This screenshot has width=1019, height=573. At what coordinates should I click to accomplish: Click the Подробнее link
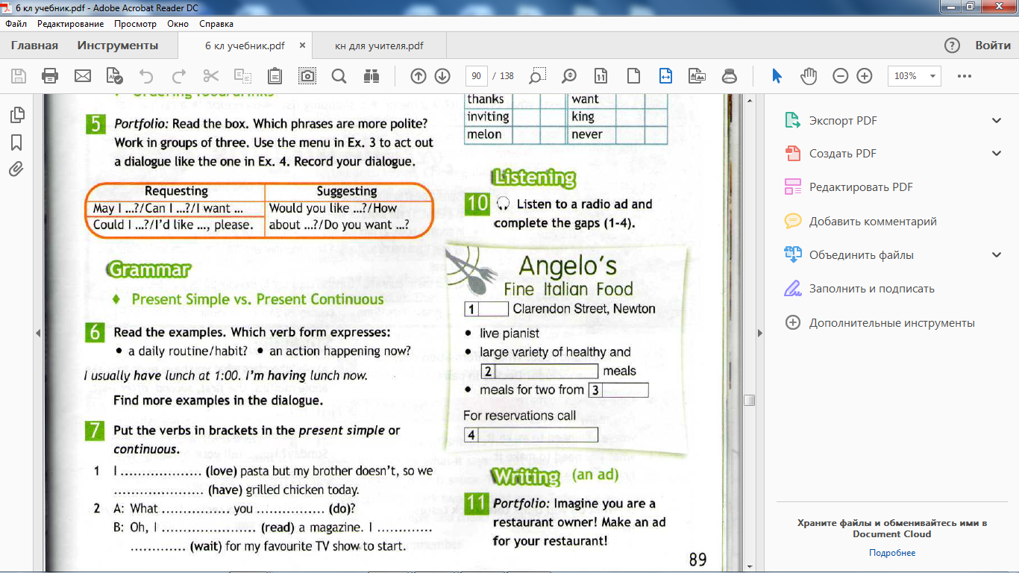(x=891, y=553)
